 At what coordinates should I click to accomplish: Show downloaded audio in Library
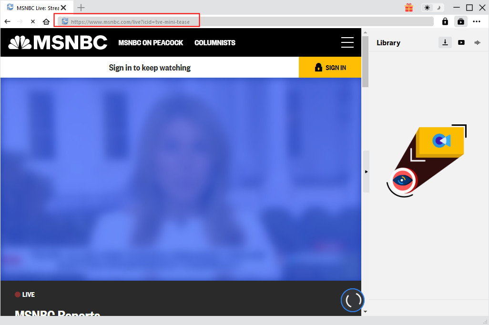pyautogui.click(x=477, y=42)
